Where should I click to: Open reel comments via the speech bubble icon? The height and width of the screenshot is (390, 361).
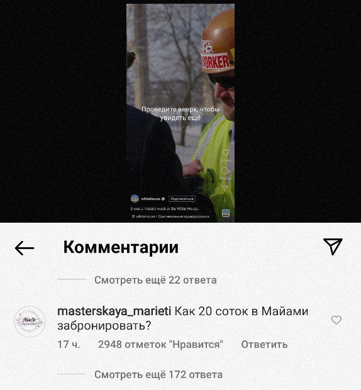(225, 170)
